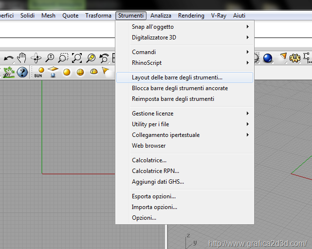Expand the Utility per i file submenu

point(184,124)
